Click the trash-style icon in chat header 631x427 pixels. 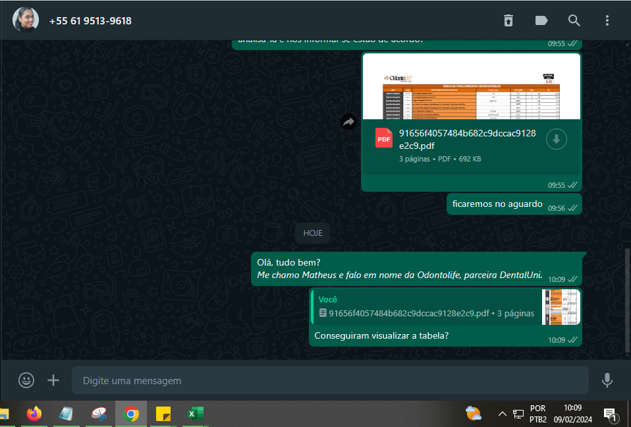point(508,20)
